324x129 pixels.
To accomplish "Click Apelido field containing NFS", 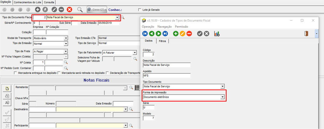I will pos(167,76).
